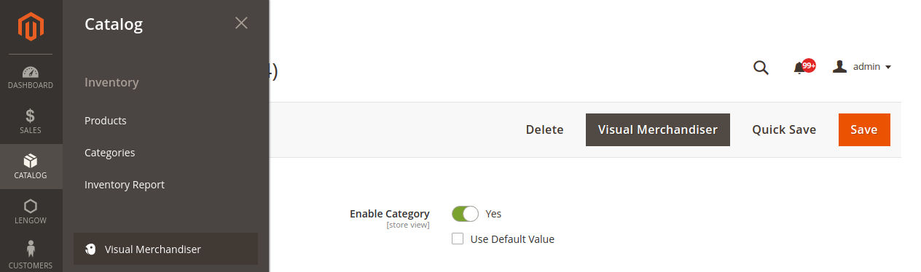
Task: Close the Catalog submenu panel
Action: tap(242, 23)
